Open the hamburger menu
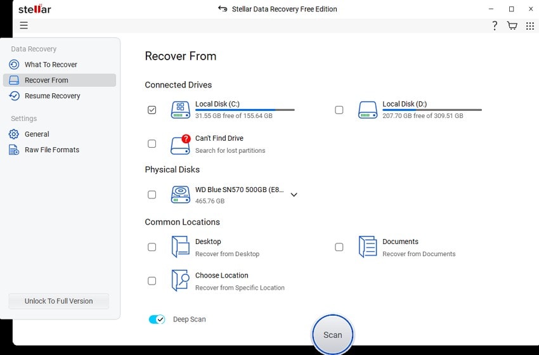The image size is (539, 355). click(23, 25)
